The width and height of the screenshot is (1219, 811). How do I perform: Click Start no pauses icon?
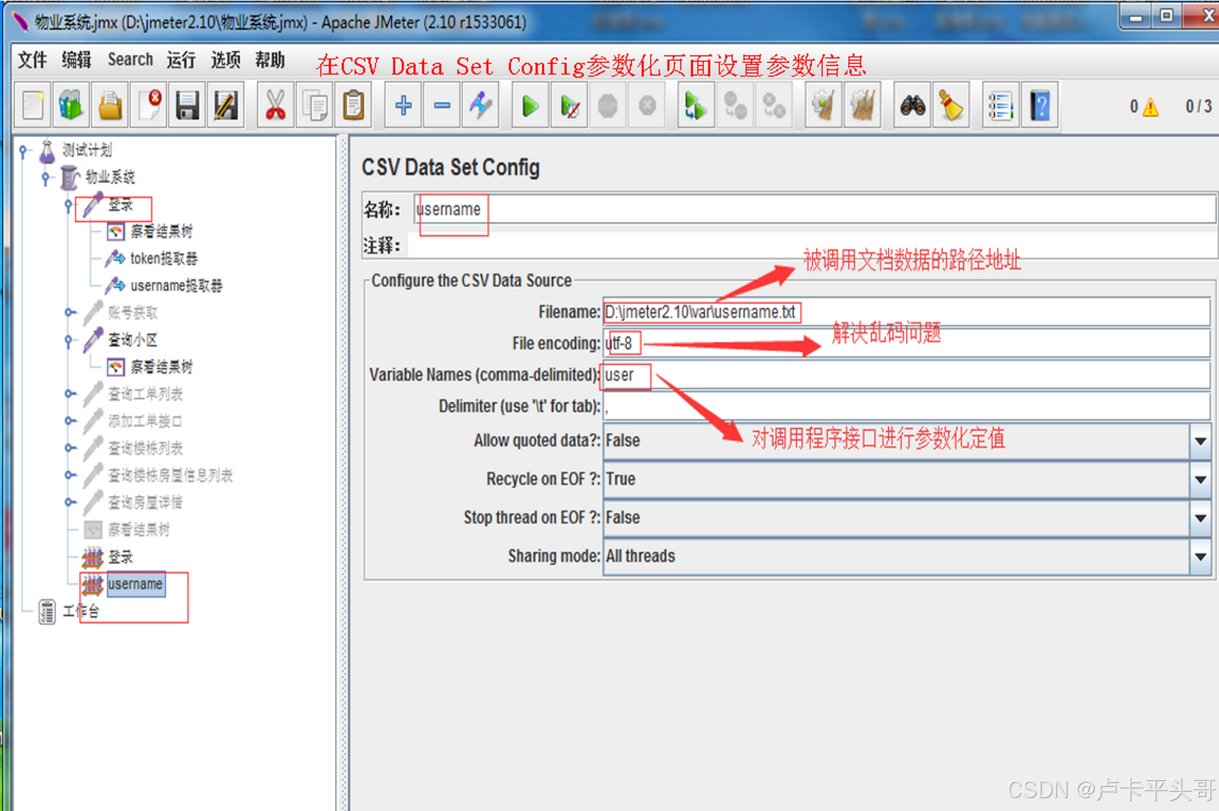(569, 106)
